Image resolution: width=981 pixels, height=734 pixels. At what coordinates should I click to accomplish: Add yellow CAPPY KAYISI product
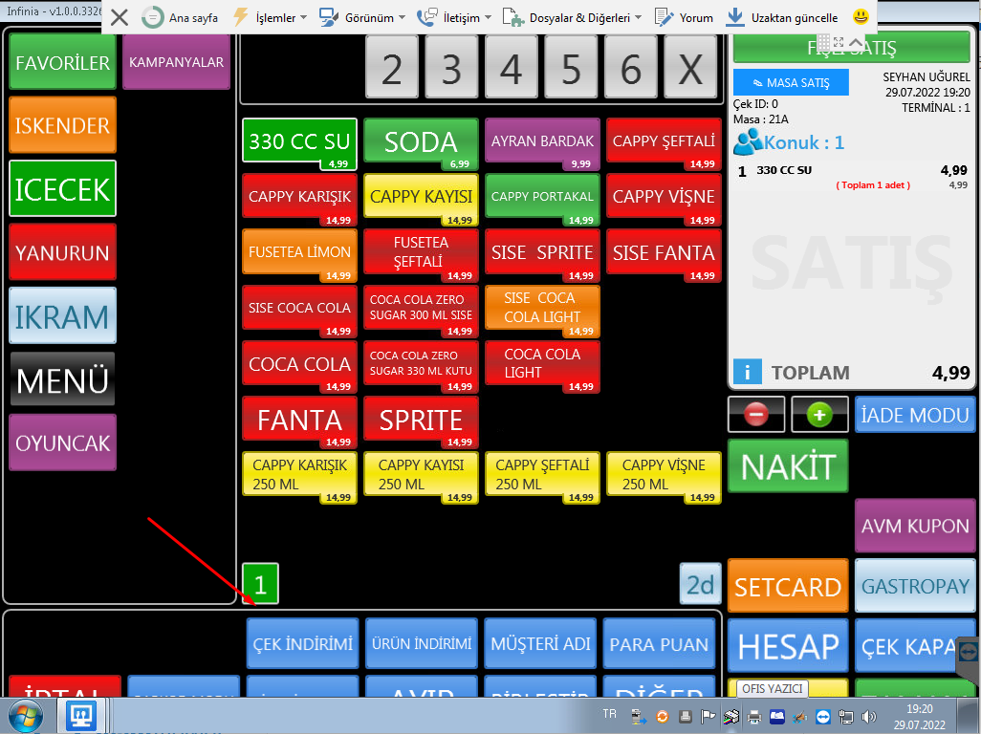pyautogui.click(x=421, y=200)
